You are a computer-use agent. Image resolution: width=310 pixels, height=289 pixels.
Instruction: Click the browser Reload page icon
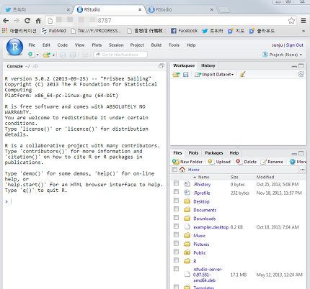coord(27,21)
